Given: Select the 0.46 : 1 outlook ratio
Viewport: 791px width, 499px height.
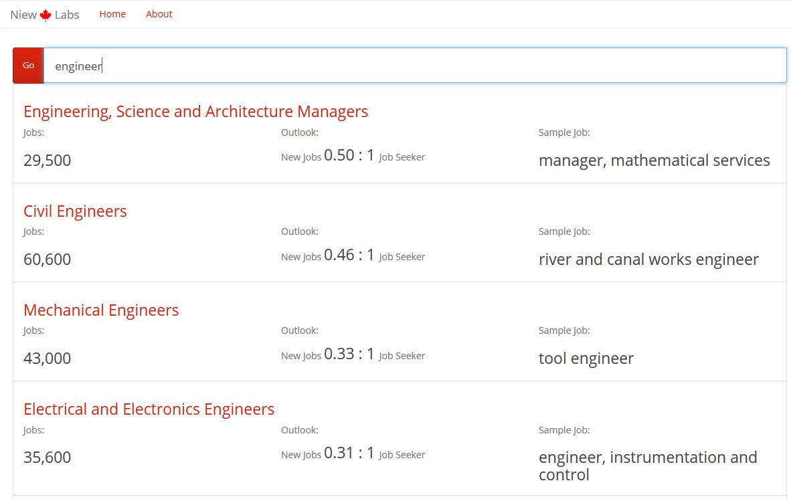Looking at the screenshot, I should point(349,255).
